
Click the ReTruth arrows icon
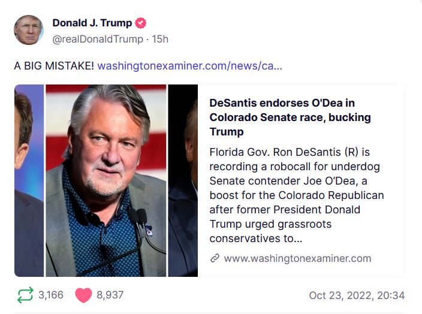click(x=25, y=295)
